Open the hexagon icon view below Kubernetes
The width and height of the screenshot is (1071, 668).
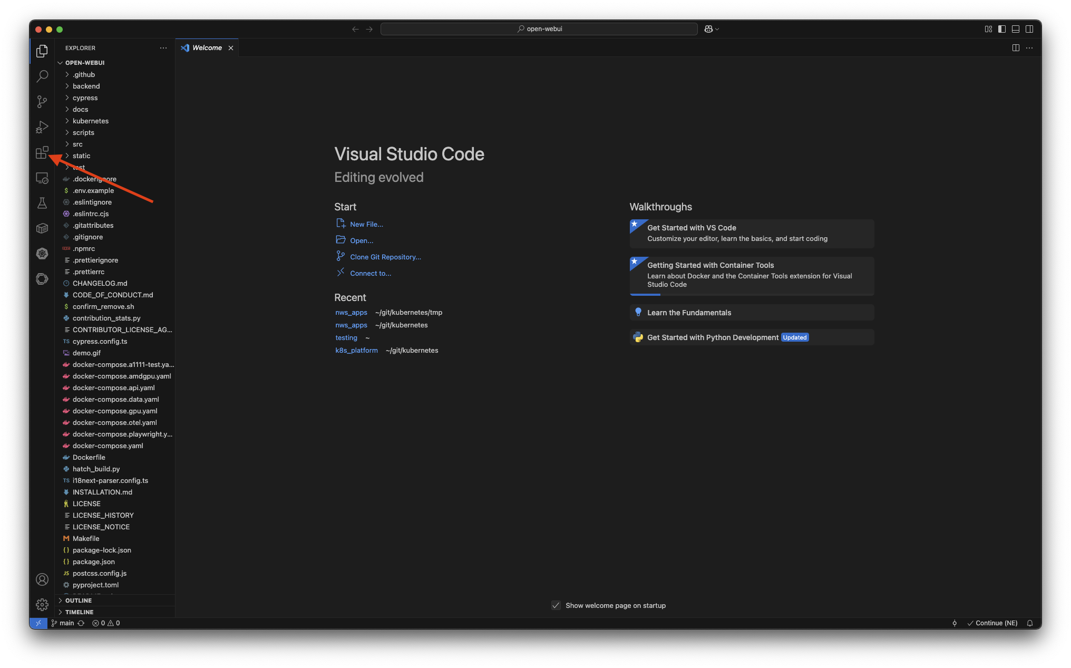point(42,279)
